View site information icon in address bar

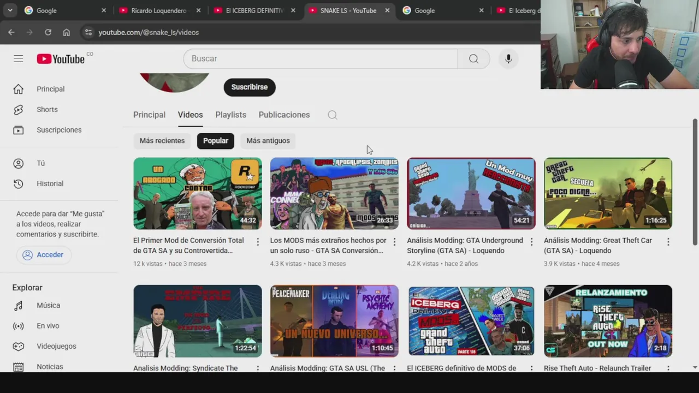(88, 32)
